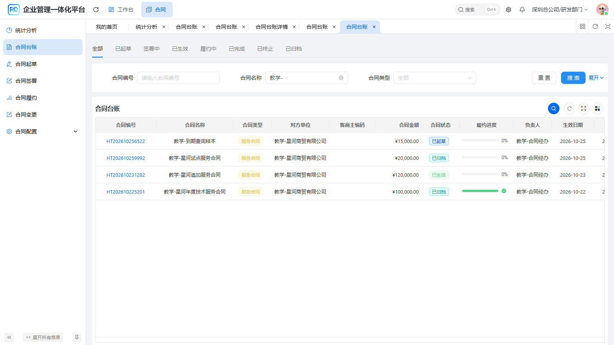Open the tab grid menu icon
Image resolution: width=614 pixels, height=345 pixels.
(583, 26)
